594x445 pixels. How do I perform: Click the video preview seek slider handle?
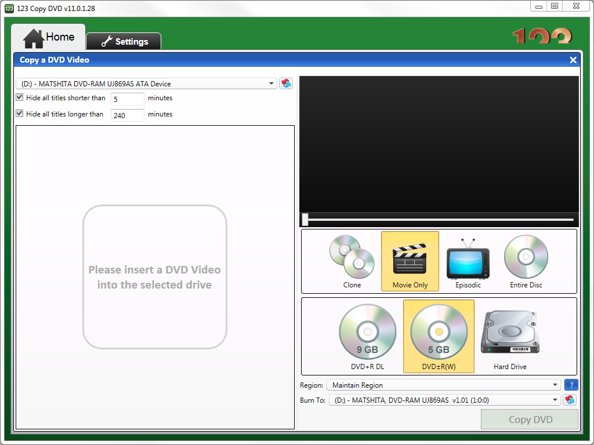305,220
